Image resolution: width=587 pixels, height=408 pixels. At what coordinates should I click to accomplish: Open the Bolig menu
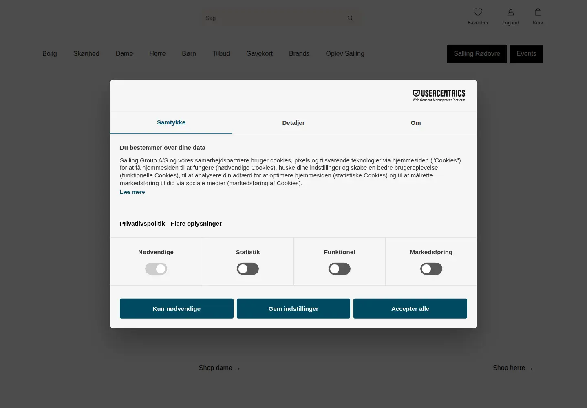[50, 54]
